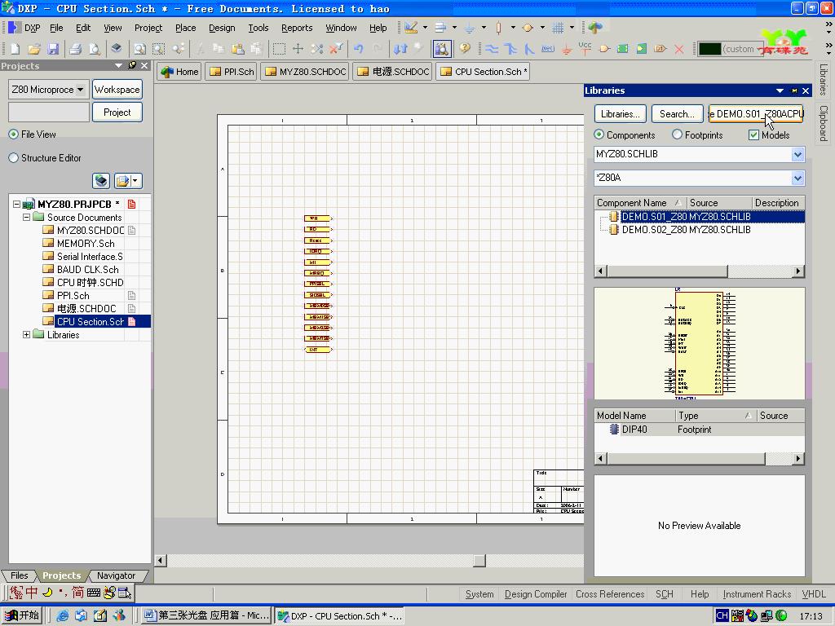Image resolution: width=835 pixels, height=626 pixels.
Task: Open the Libraries panel options arrow
Action: 780,90
